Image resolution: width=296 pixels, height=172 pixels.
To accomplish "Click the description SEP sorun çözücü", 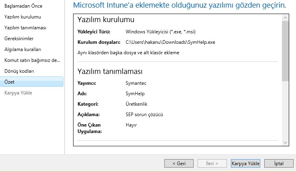I will (144, 115).
